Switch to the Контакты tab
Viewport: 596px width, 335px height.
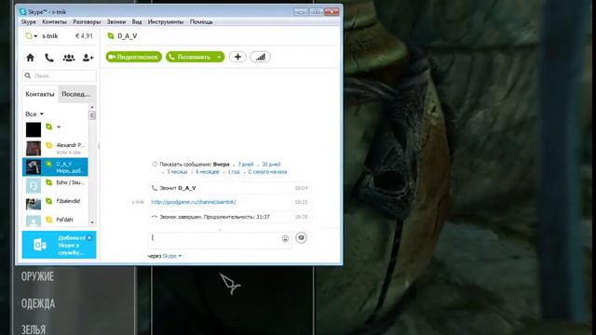point(40,94)
